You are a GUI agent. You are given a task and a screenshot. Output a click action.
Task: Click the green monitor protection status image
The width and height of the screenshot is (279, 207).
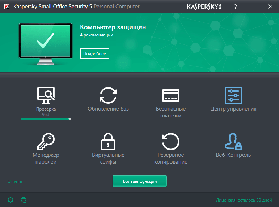pyautogui.click(x=46, y=43)
